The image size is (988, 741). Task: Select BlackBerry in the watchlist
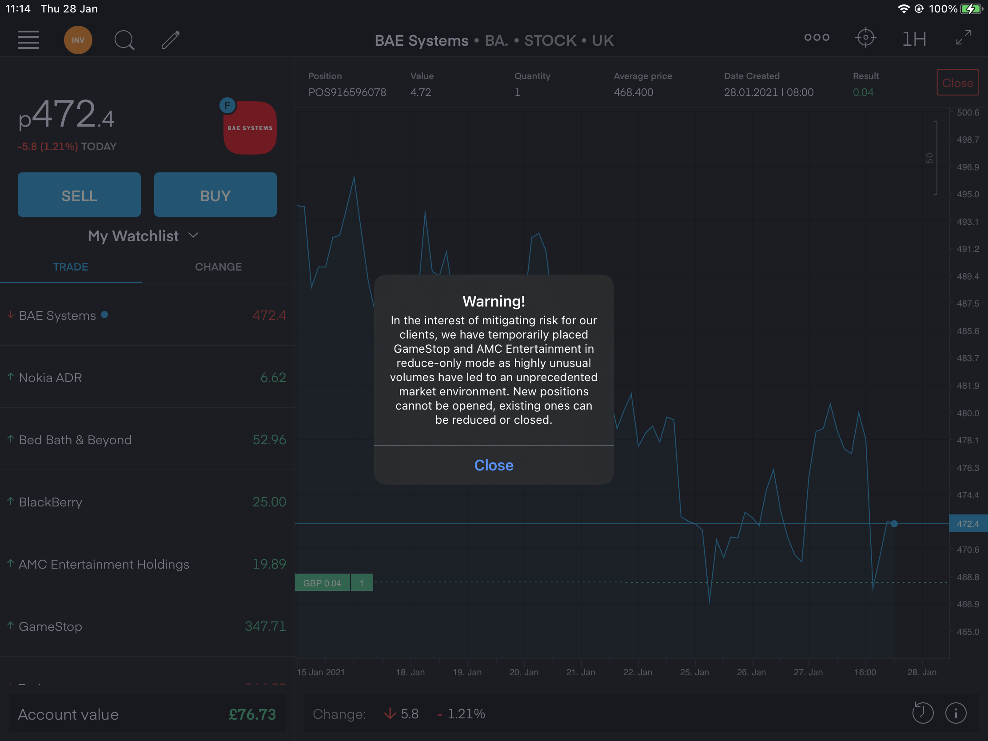(x=147, y=502)
